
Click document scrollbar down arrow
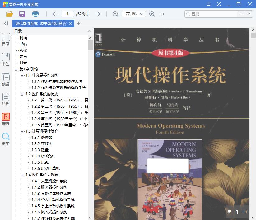coord(254,218)
